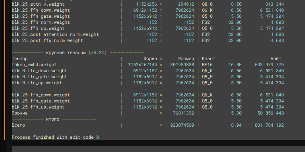Select the token_embd.weight tensor name
The width and height of the screenshot is (305, 152).
pos(34,65)
